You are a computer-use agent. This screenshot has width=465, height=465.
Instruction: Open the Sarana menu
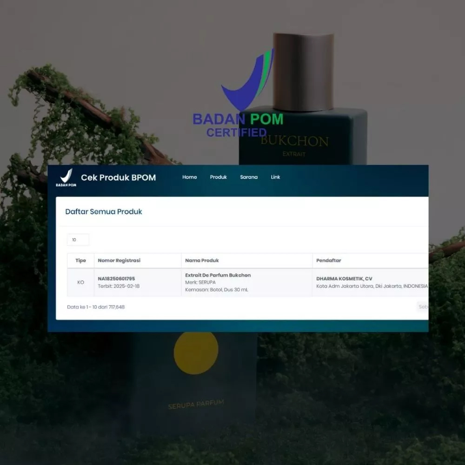(x=249, y=177)
